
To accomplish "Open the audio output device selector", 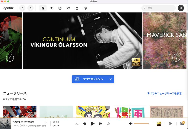I will point(171,123).
